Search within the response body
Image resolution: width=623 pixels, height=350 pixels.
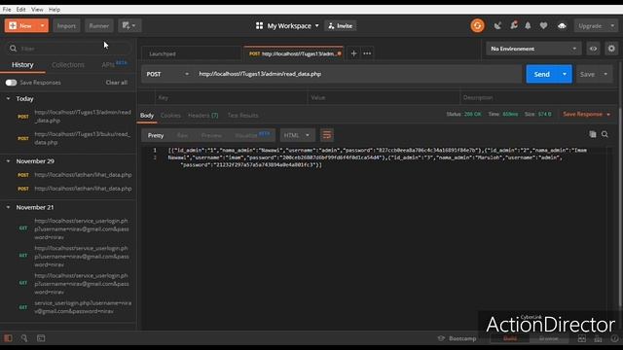[x=605, y=134]
